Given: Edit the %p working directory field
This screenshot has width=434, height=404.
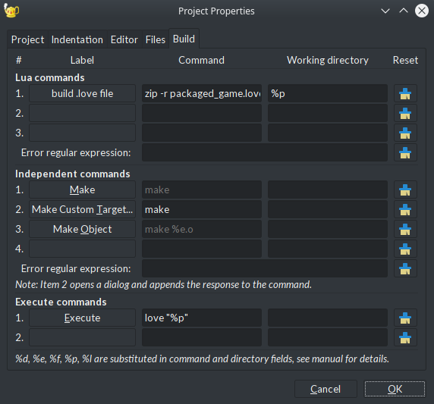Looking at the screenshot, I should coord(328,93).
